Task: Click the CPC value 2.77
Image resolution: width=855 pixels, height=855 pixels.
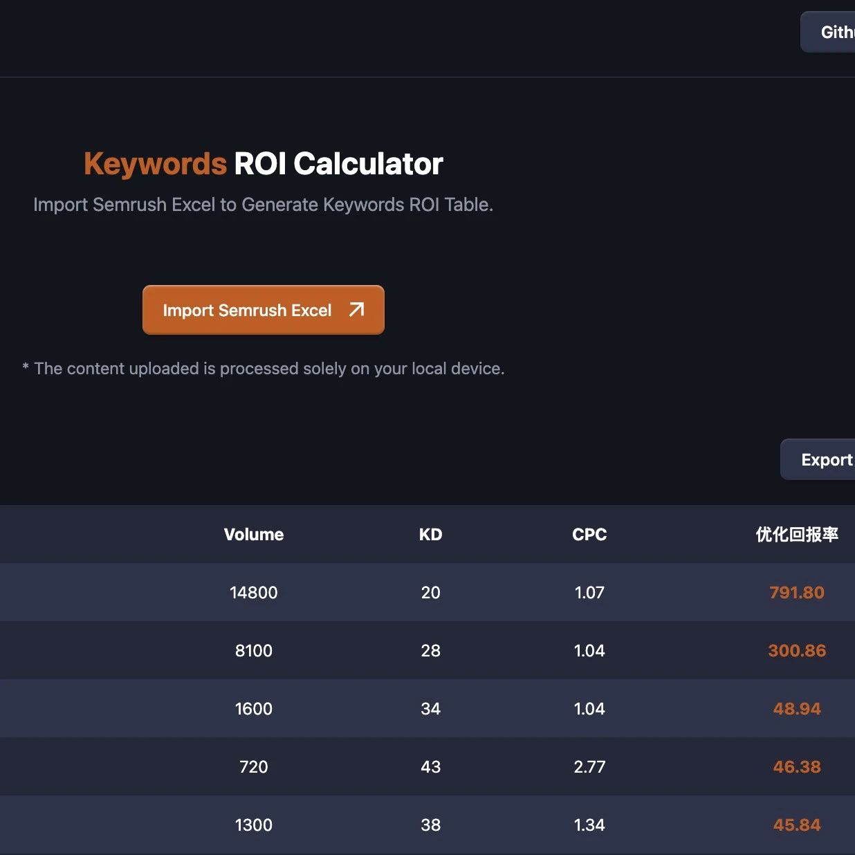Action: point(589,766)
